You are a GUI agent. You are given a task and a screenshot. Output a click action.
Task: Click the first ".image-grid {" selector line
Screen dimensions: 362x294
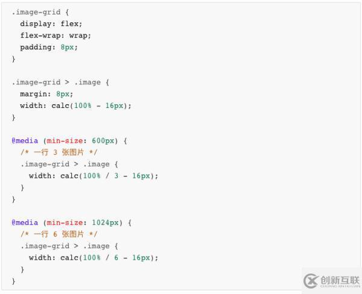coord(40,11)
